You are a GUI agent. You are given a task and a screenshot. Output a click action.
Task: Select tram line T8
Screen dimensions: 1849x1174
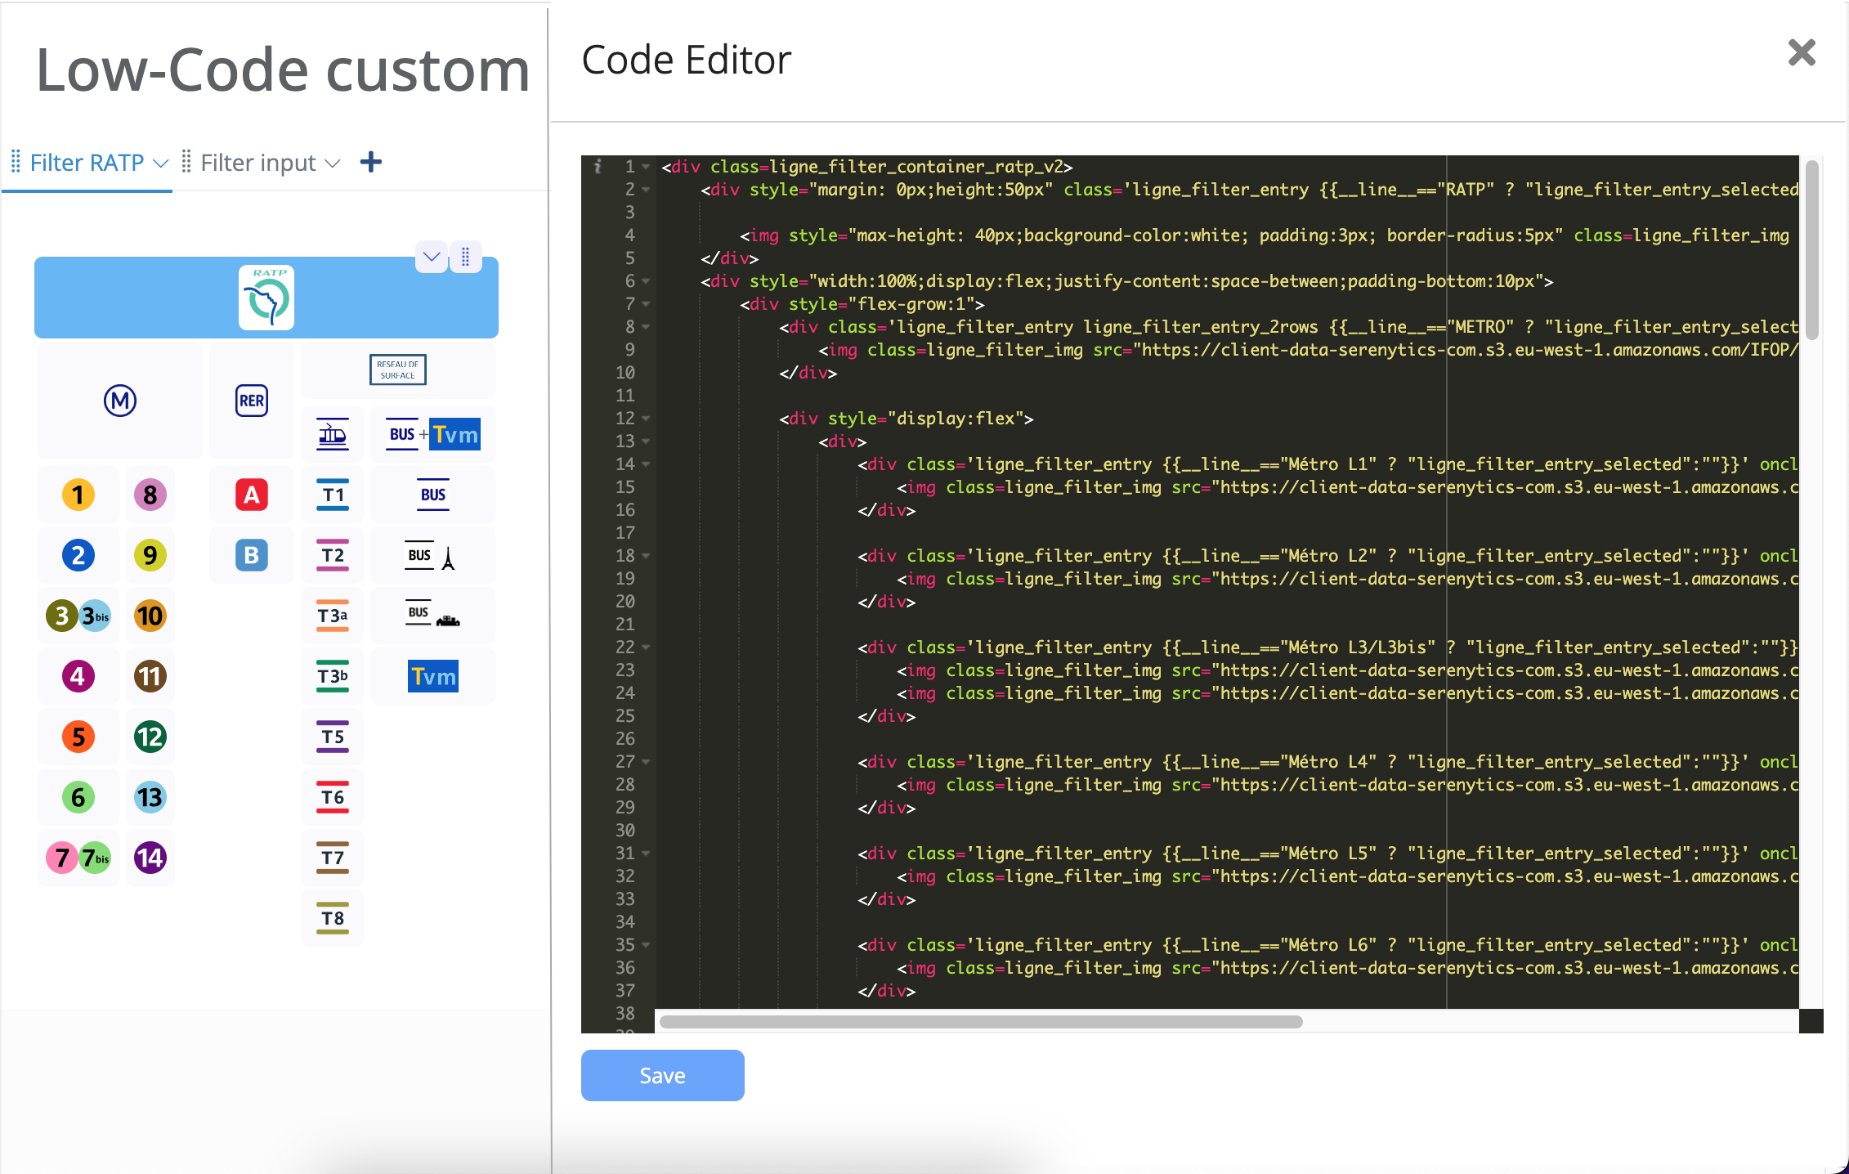[x=333, y=918]
